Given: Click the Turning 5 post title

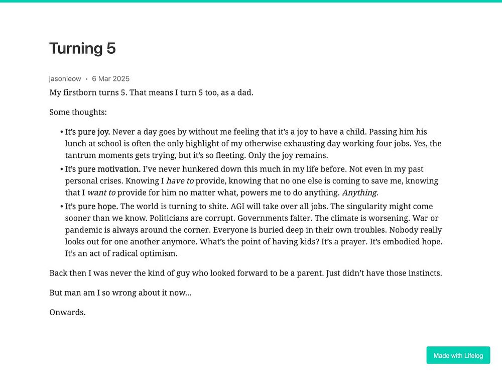Looking at the screenshot, I should [x=82, y=48].
